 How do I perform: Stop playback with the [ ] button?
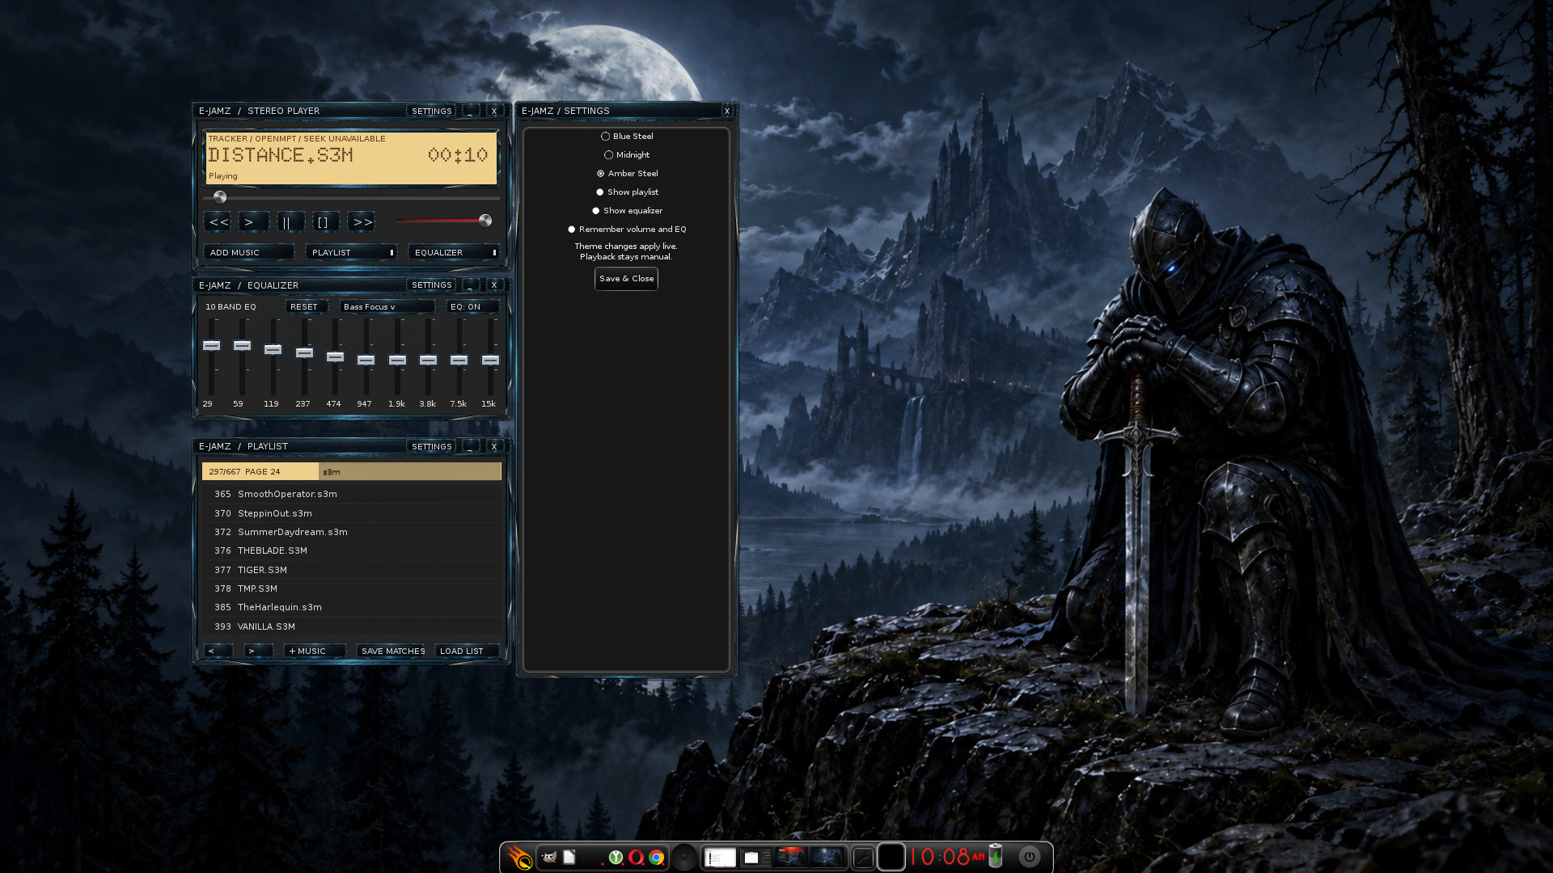[325, 221]
